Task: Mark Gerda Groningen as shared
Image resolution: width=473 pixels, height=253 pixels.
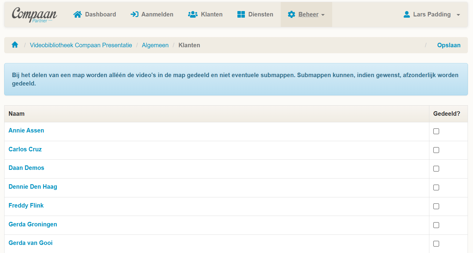Action: coord(436,225)
